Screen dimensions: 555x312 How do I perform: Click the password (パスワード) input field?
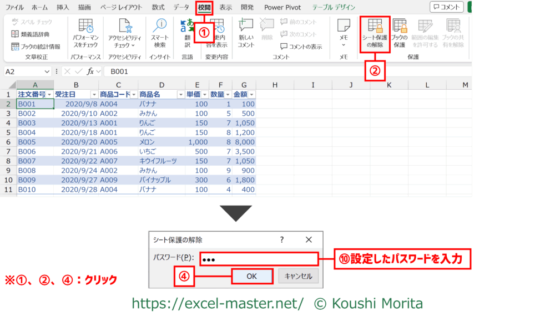(x=259, y=259)
